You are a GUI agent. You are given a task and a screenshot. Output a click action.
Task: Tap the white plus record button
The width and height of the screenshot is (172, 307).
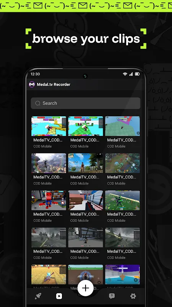(85, 288)
